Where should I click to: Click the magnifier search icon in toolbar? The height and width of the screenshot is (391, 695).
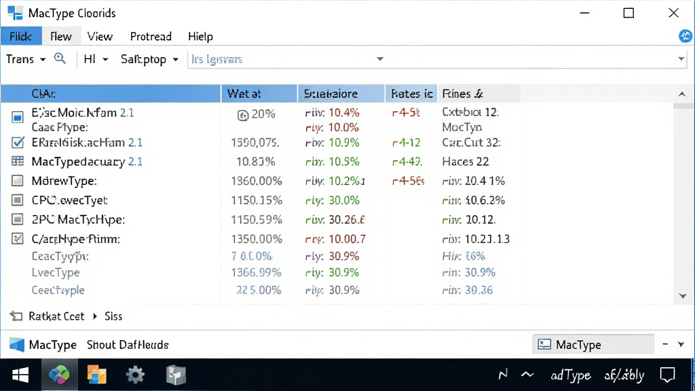[60, 58]
